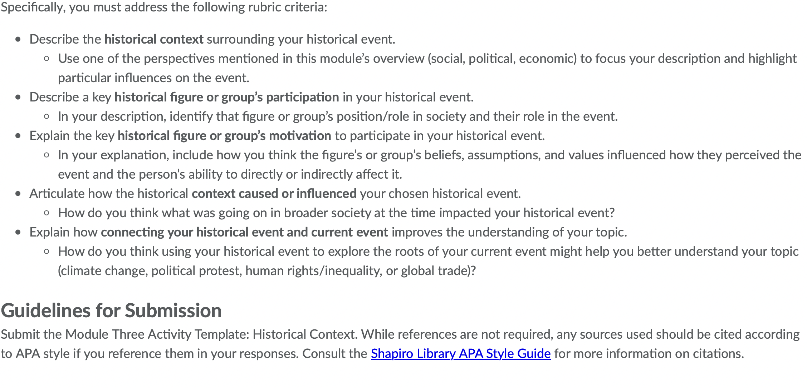This screenshot has width=807, height=388.
Task: Click the bold 'connecting your historical event and current event' text
Action: (245, 232)
